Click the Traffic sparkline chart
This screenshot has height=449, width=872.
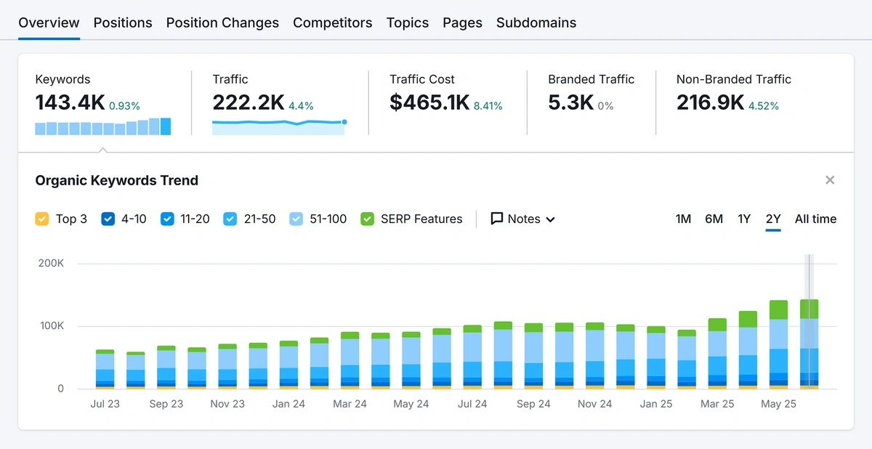(x=278, y=126)
